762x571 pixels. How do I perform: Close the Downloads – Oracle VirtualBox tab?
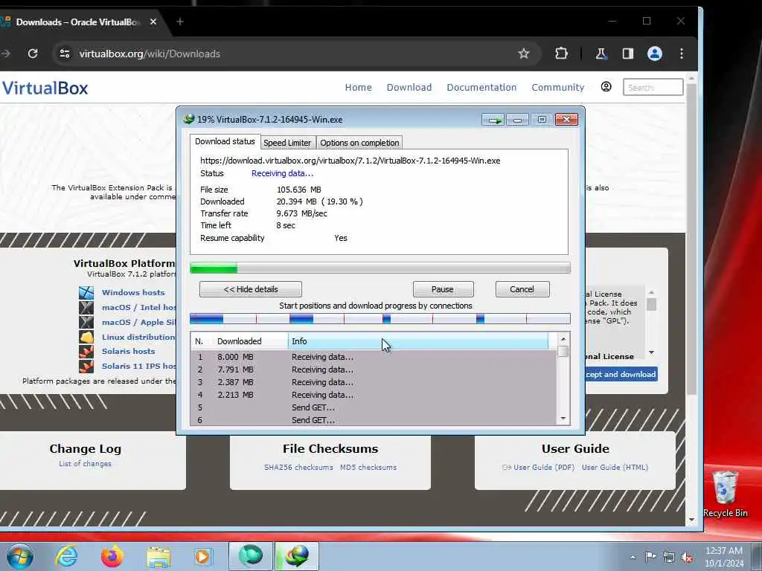[x=153, y=22]
